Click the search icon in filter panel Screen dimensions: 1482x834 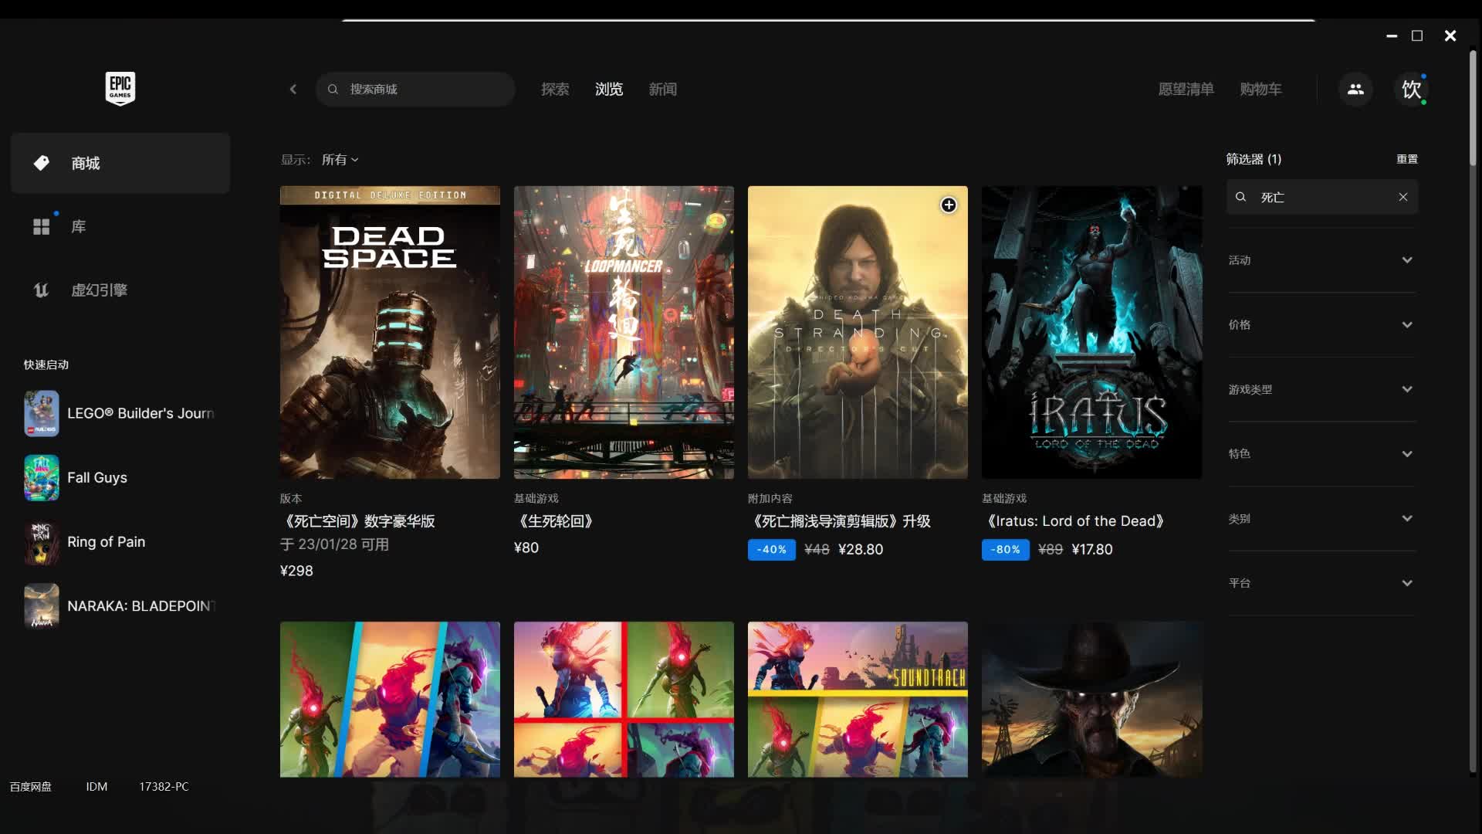pyautogui.click(x=1242, y=197)
